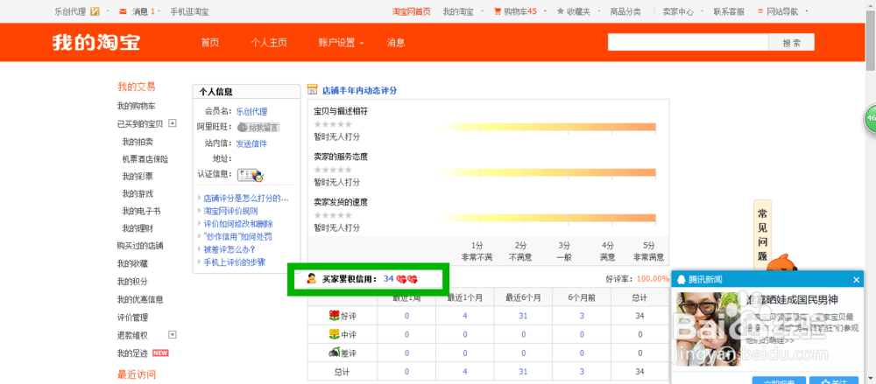Open 消息 tab in orange header

(x=396, y=42)
